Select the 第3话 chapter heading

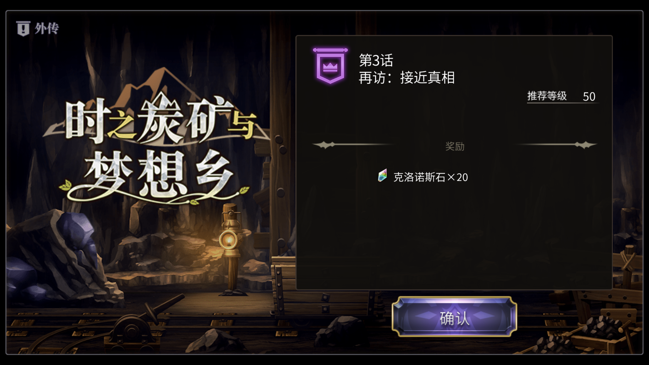[x=376, y=60]
